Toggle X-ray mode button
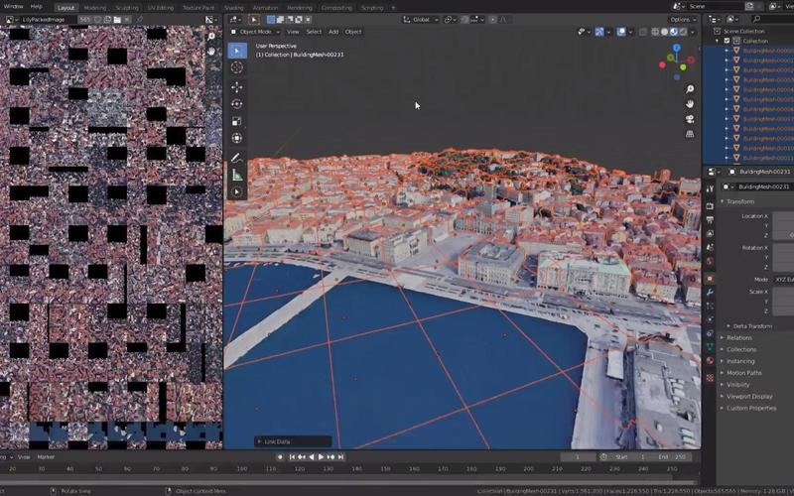 point(643,32)
